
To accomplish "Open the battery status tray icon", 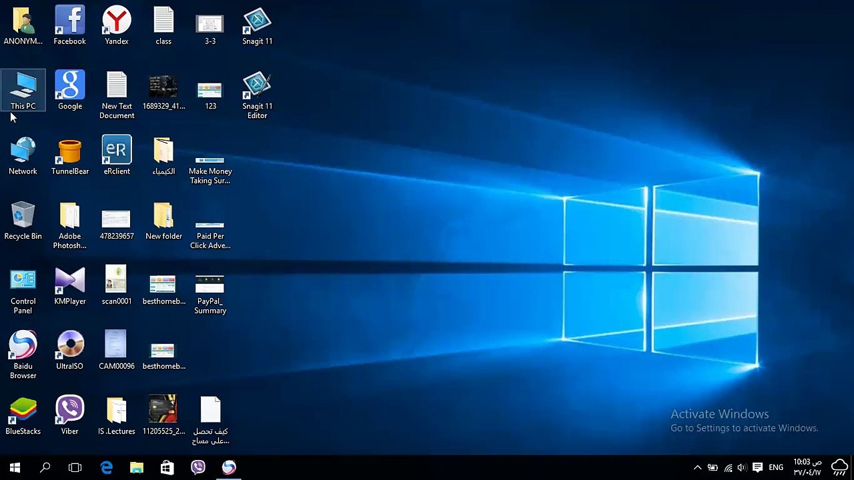I will coord(713,468).
